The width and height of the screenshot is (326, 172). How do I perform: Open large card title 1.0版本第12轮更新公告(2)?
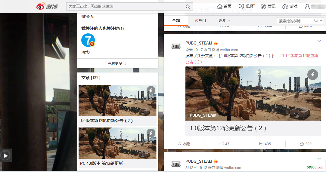coord(228,128)
